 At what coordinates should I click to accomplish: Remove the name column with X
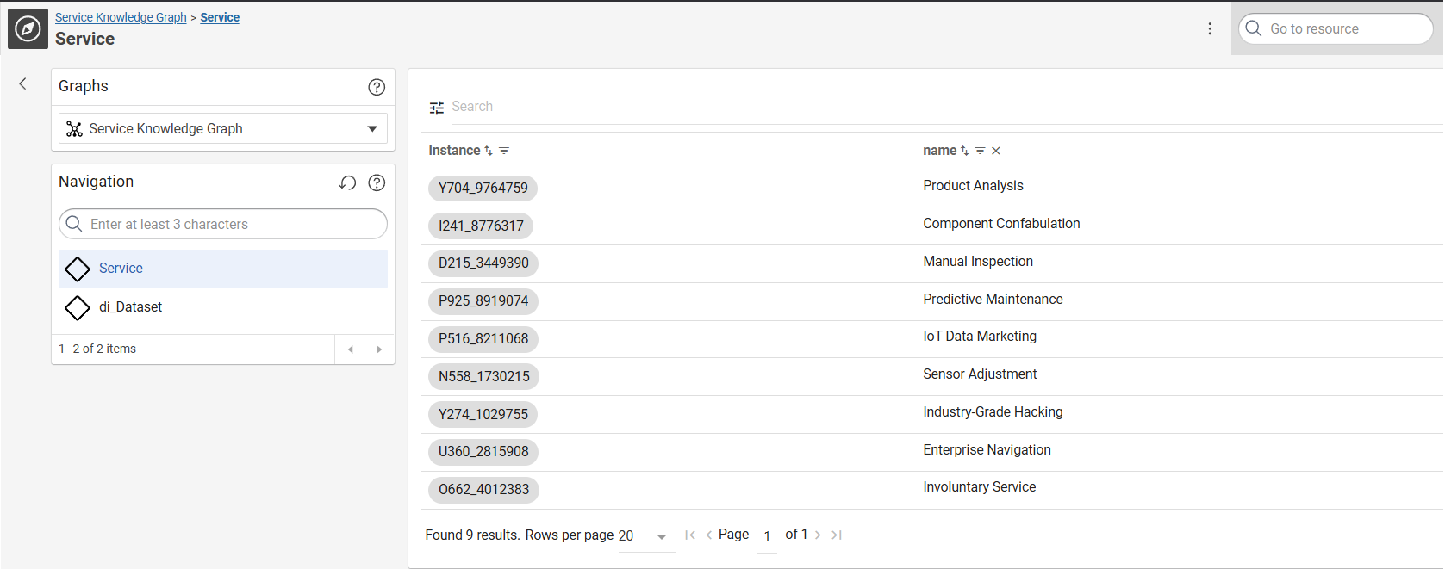pyautogui.click(x=996, y=151)
